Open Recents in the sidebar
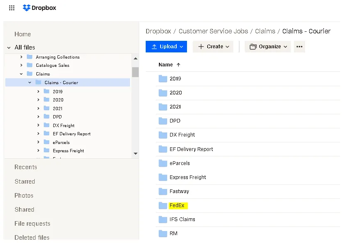Image resolution: width=343 pixels, height=243 pixels. coord(26,167)
